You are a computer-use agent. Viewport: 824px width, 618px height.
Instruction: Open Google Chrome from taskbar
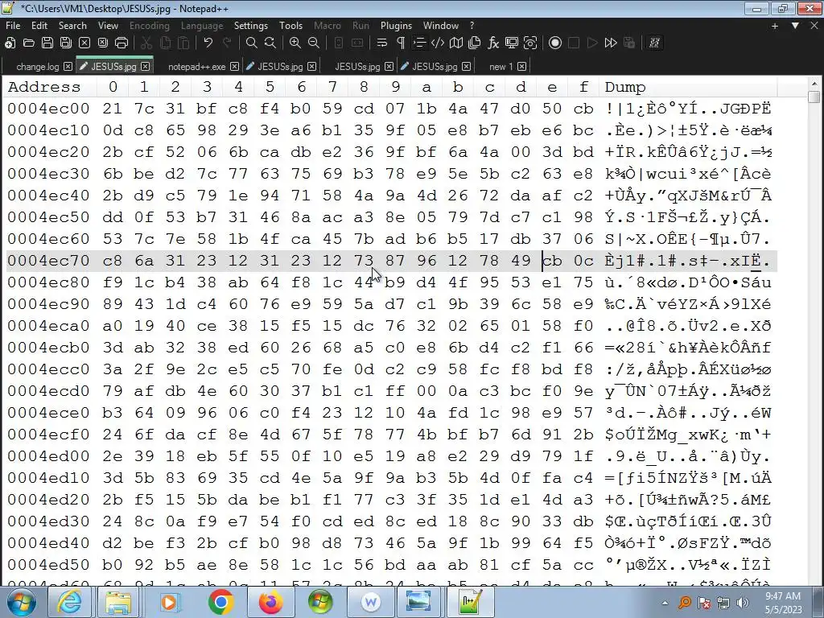click(220, 602)
